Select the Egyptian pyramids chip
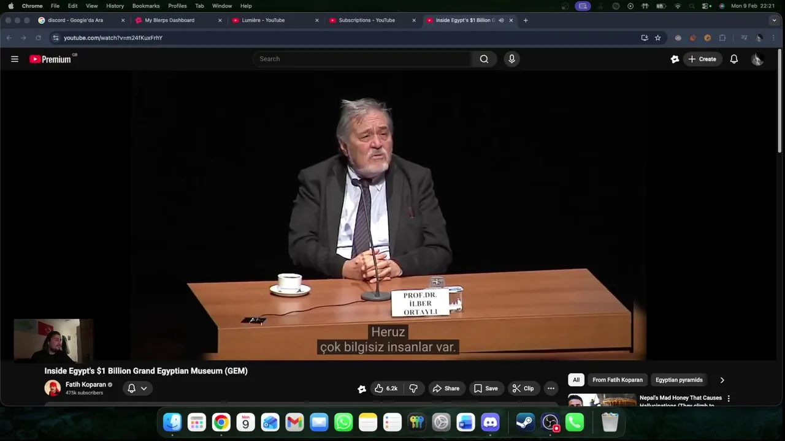785x441 pixels. tap(679, 380)
